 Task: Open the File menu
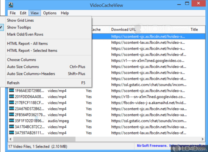(x=13, y=13)
